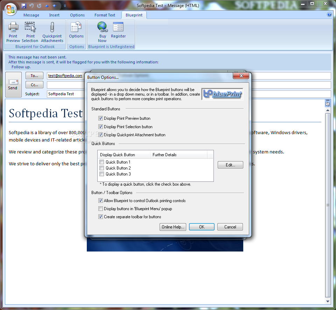
Task: Click the test@softpedia.com recipient
Action: point(65,75)
